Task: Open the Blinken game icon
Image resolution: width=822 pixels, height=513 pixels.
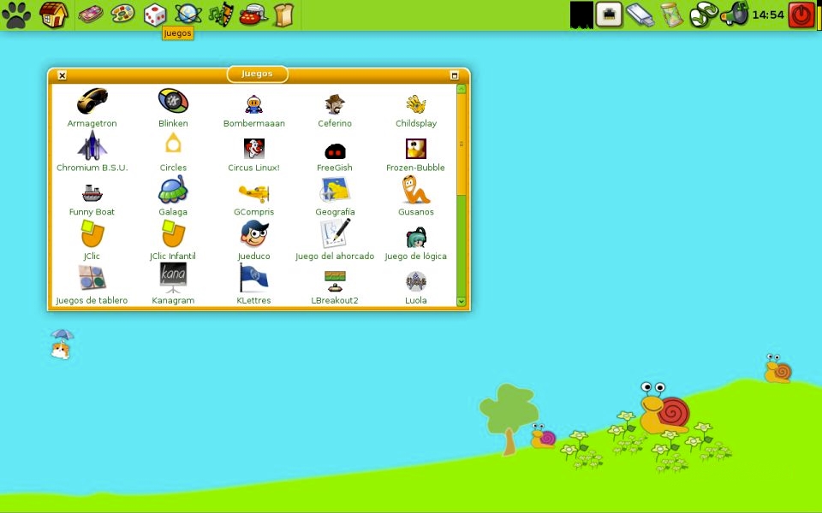Action: coord(173,101)
